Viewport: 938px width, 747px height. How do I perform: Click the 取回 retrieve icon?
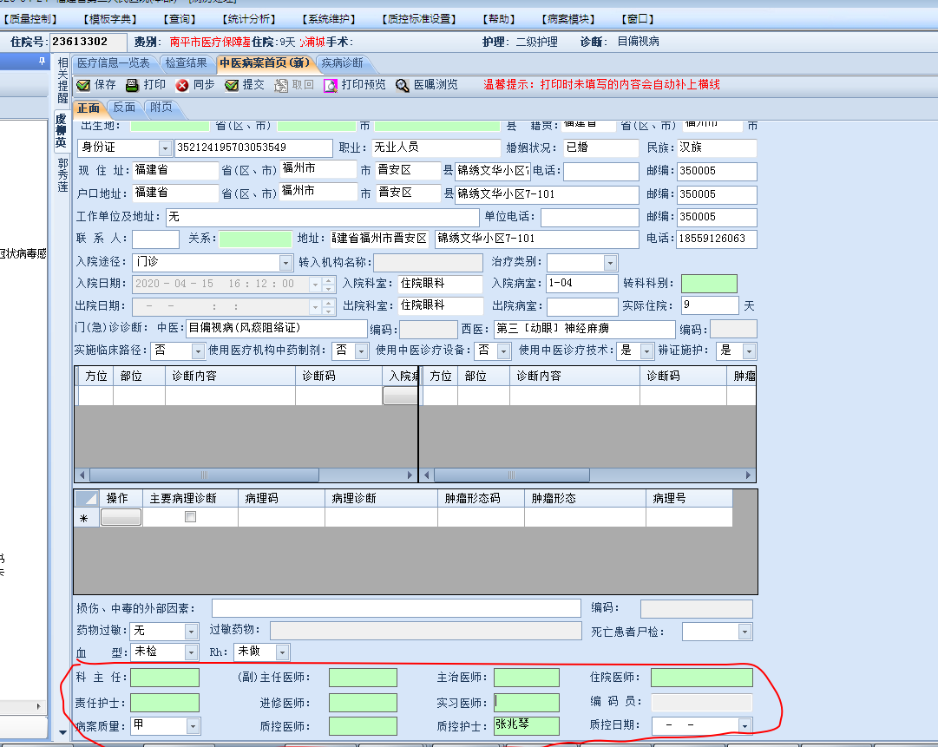[x=280, y=86]
